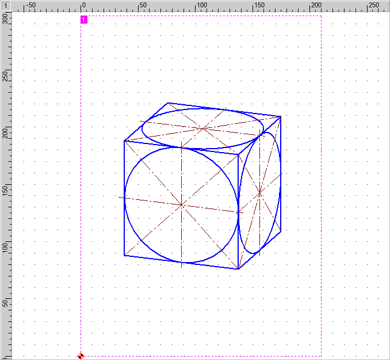
Task: Select the cube's bottom back-right corner
Action: click(281, 231)
